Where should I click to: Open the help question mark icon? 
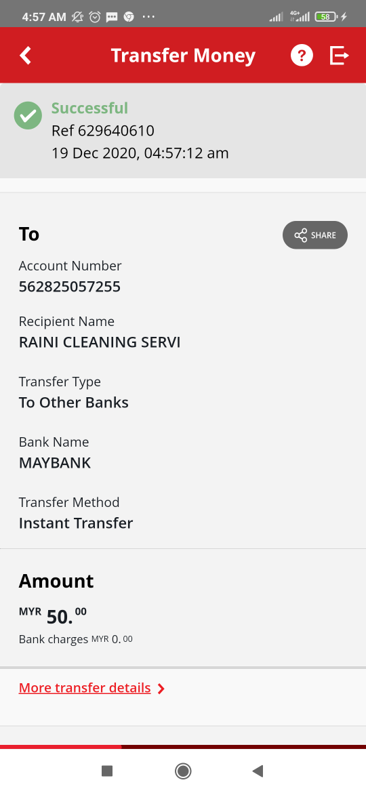pyautogui.click(x=302, y=55)
